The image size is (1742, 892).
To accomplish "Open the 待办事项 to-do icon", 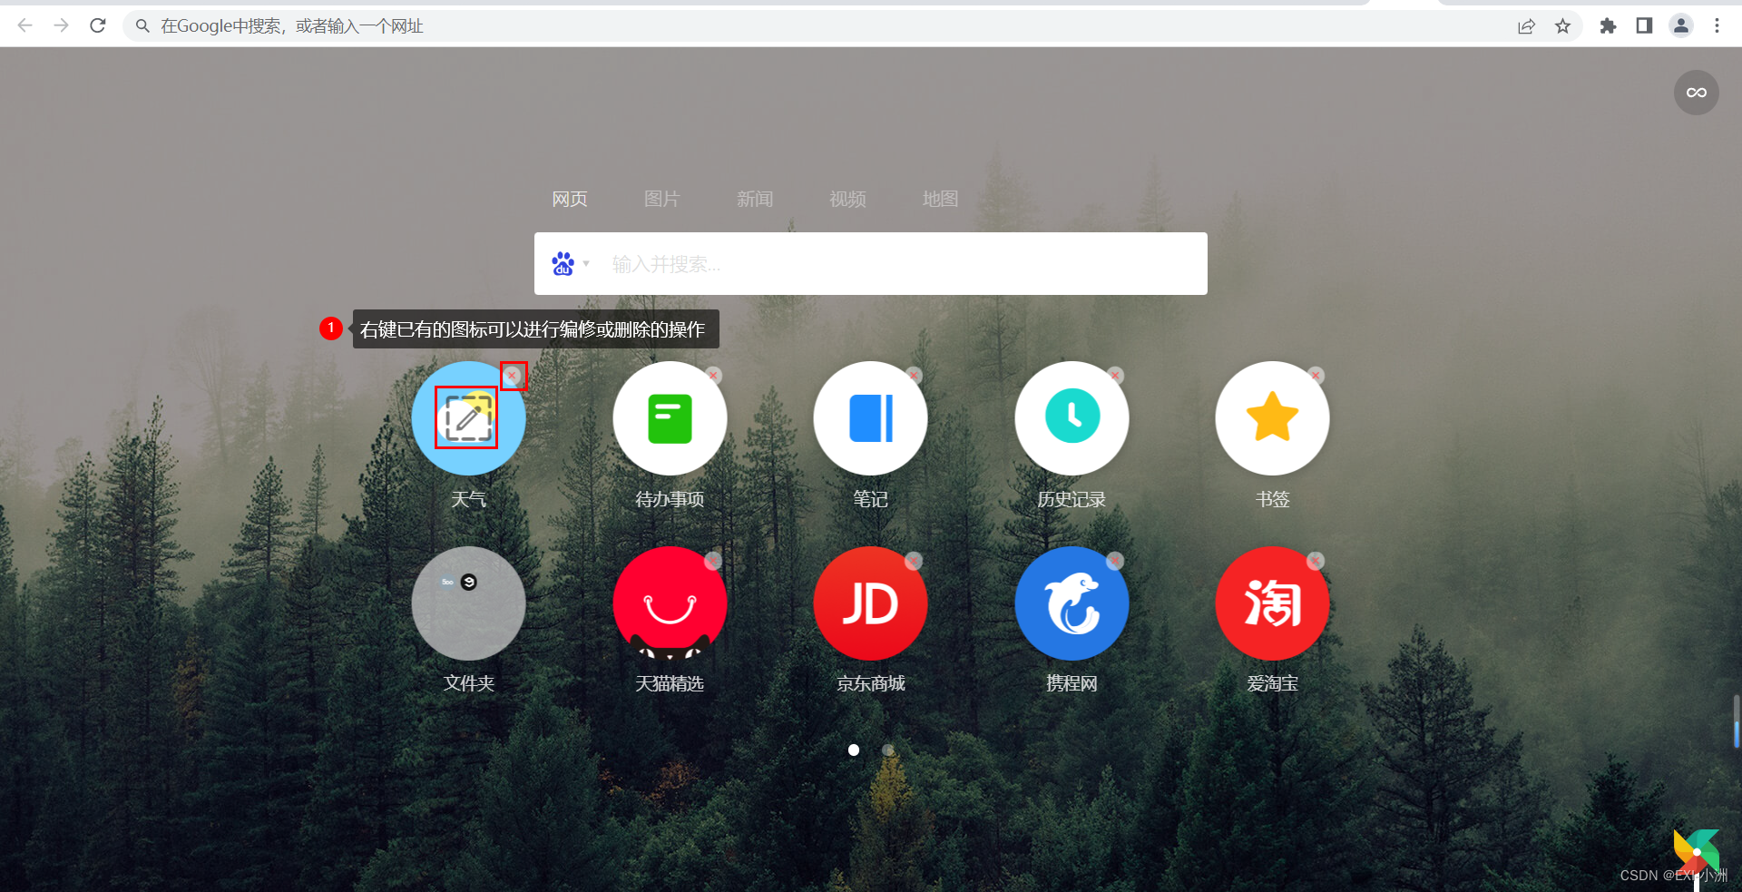I will click(670, 418).
